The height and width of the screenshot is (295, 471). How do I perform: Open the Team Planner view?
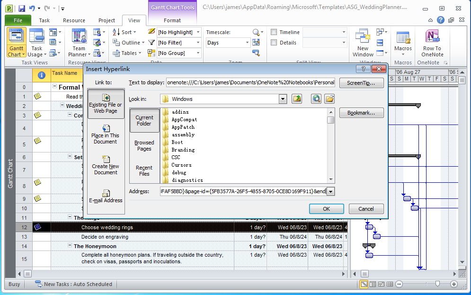click(79, 42)
